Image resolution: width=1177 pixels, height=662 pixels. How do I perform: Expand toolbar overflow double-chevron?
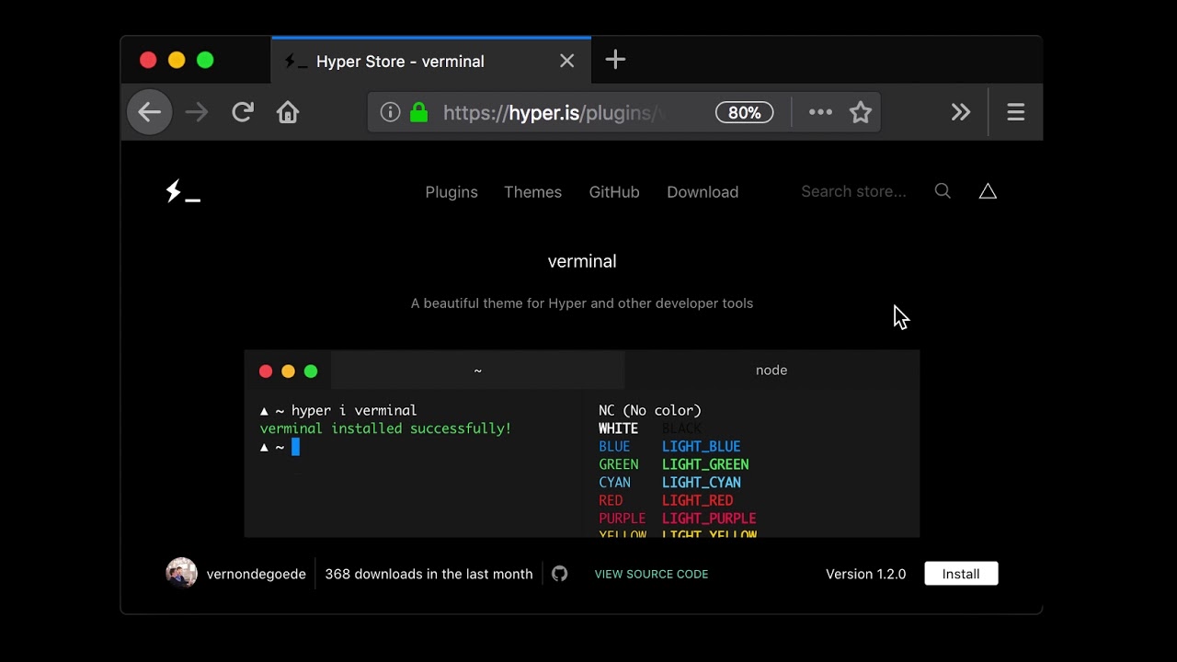tap(961, 112)
